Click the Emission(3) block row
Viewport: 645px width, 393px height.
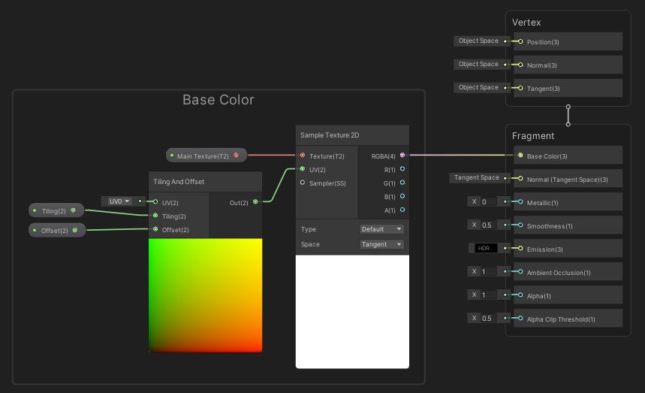coord(568,248)
